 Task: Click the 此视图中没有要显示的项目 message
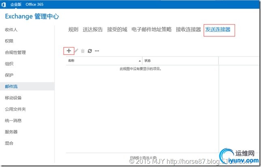(141, 69)
